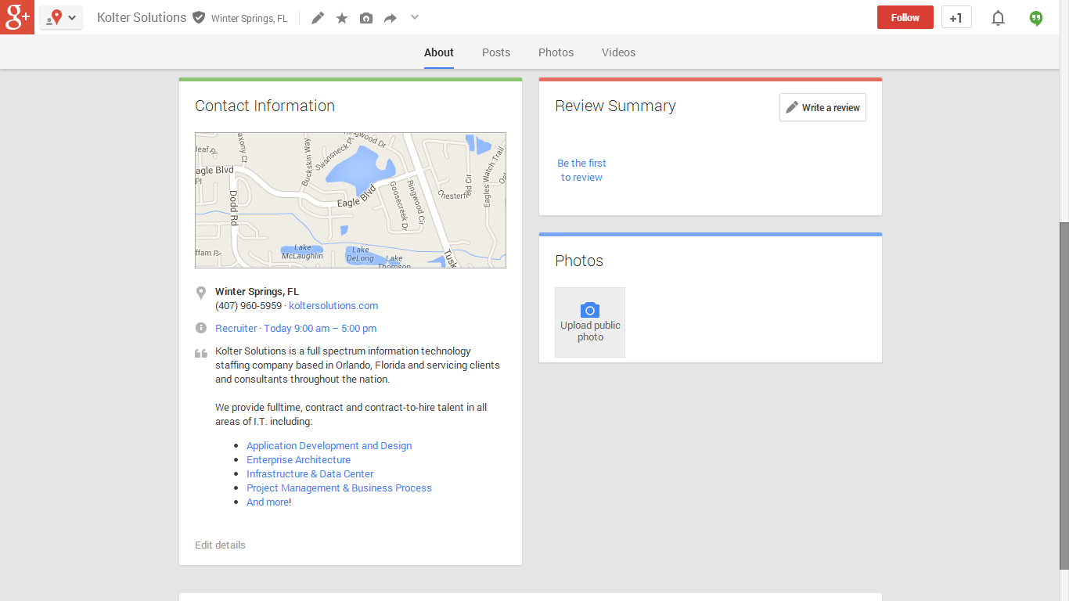This screenshot has width=1069, height=601.
Task: Click the location pin icon by Winter Springs
Action: pos(201,293)
